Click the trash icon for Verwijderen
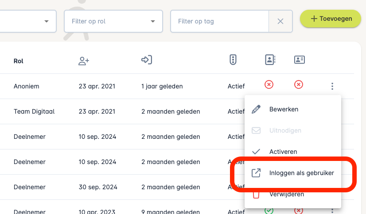 (256, 195)
